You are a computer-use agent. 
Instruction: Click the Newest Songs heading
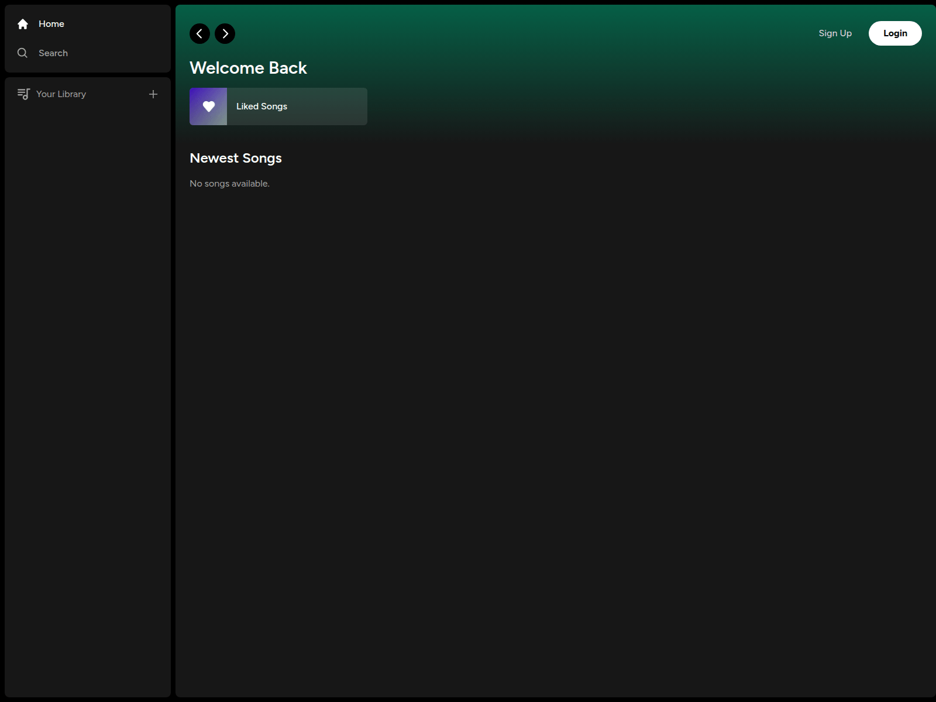coord(236,158)
